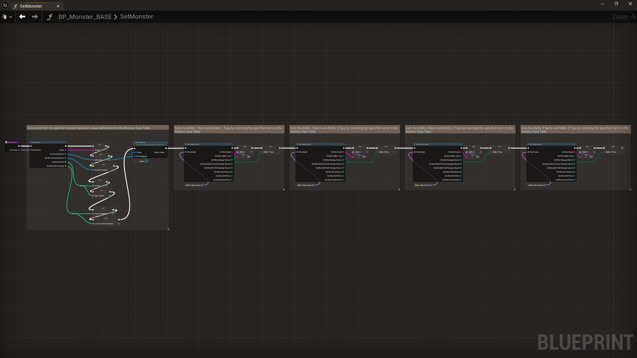
Task: Select the Set Flipbook node header
Action: (150, 143)
